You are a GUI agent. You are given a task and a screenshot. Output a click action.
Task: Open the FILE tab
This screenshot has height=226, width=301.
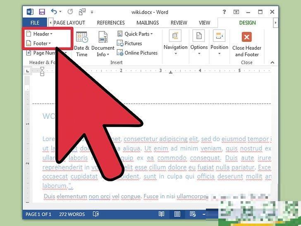pyautogui.click(x=35, y=23)
